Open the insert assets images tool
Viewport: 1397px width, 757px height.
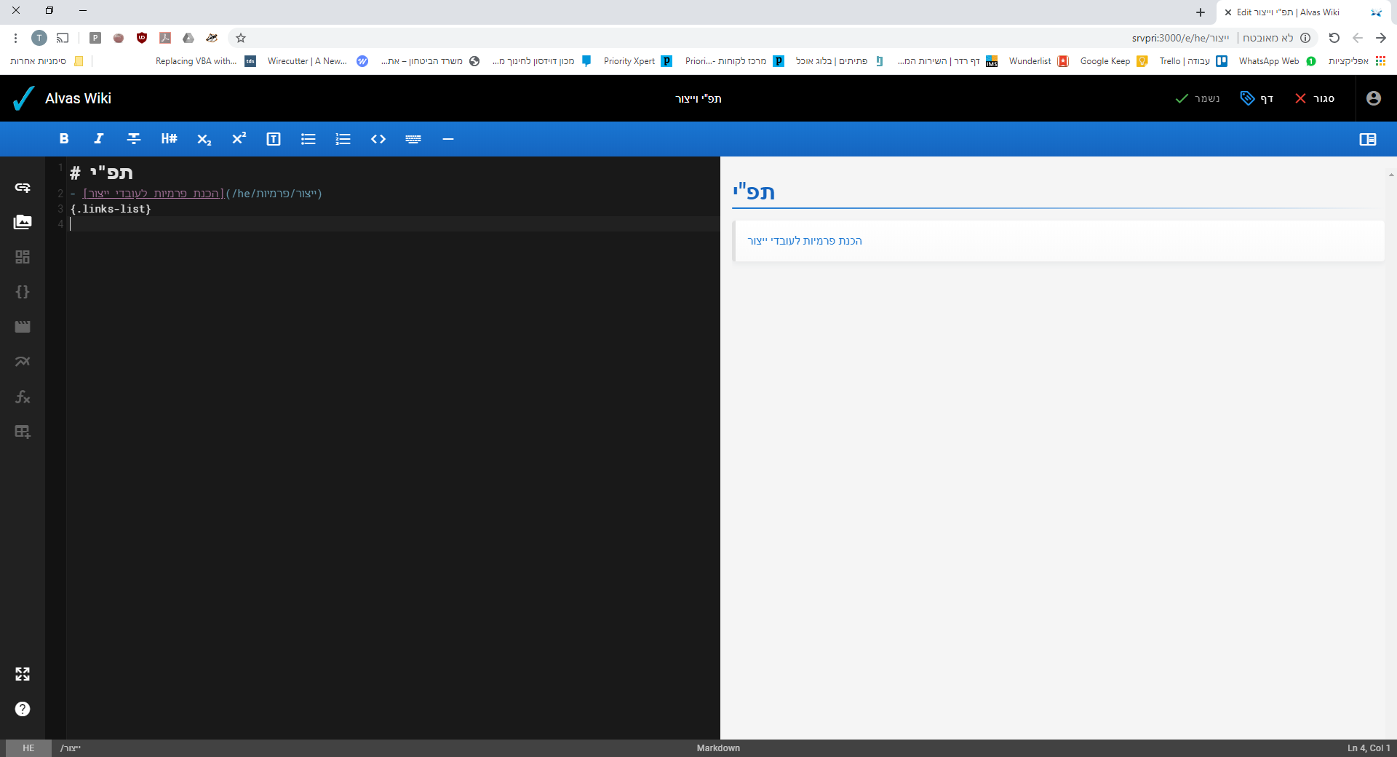(23, 222)
